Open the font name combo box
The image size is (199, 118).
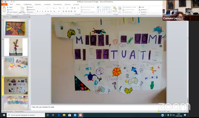(42, 8)
